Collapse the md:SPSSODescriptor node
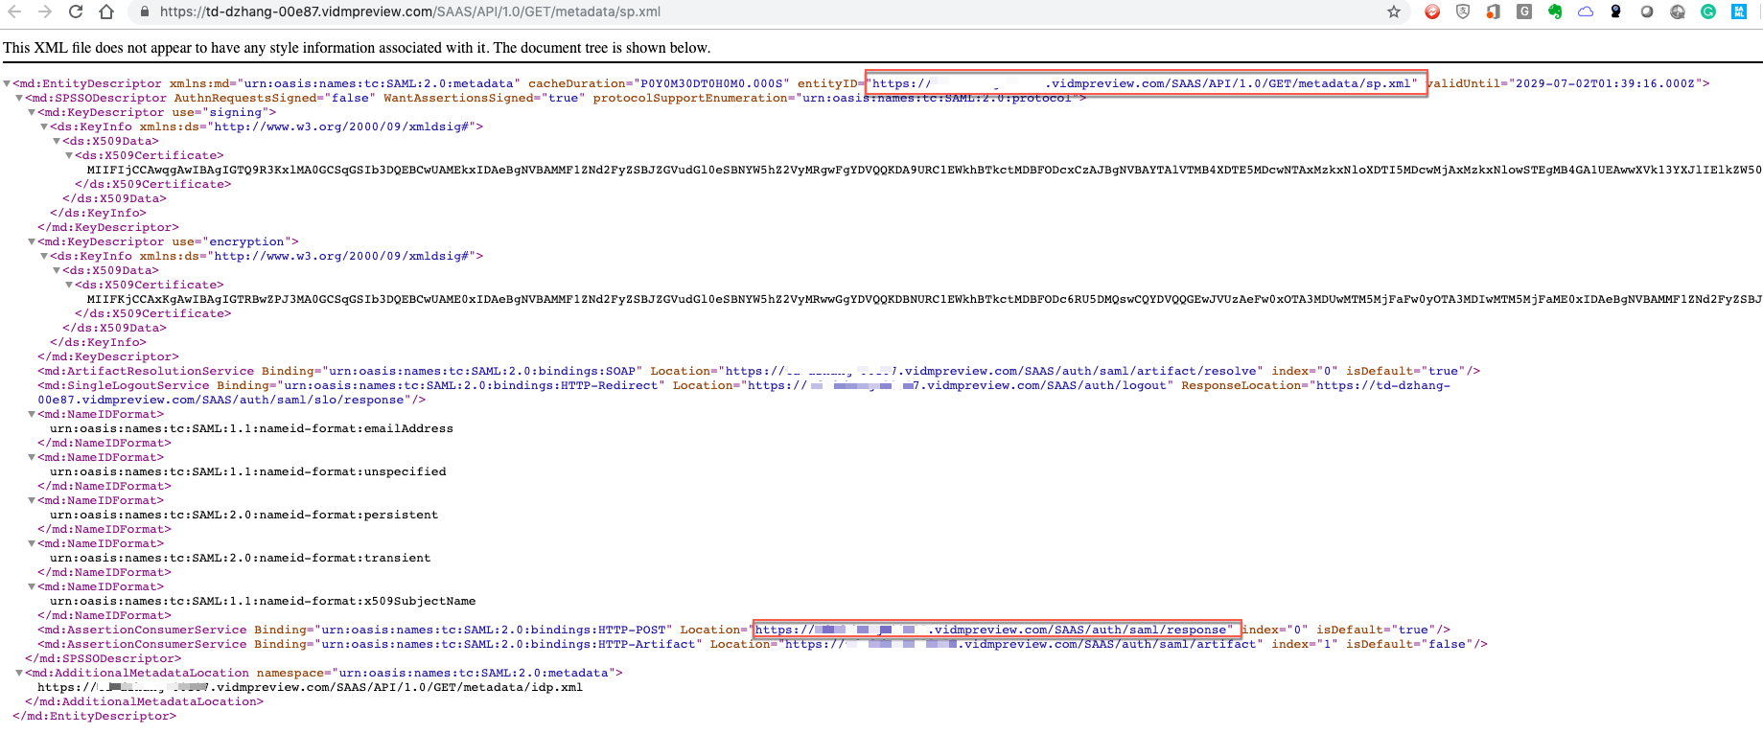The height and width of the screenshot is (734, 1763). (19, 99)
